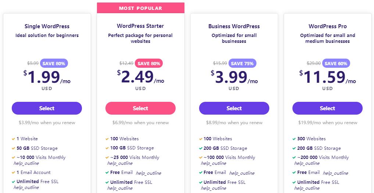Image resolution: width=374 pixels, height=193 pixels.
Task: Click help icon beside WordPress Pro Free Email
Action: (335, 173)
